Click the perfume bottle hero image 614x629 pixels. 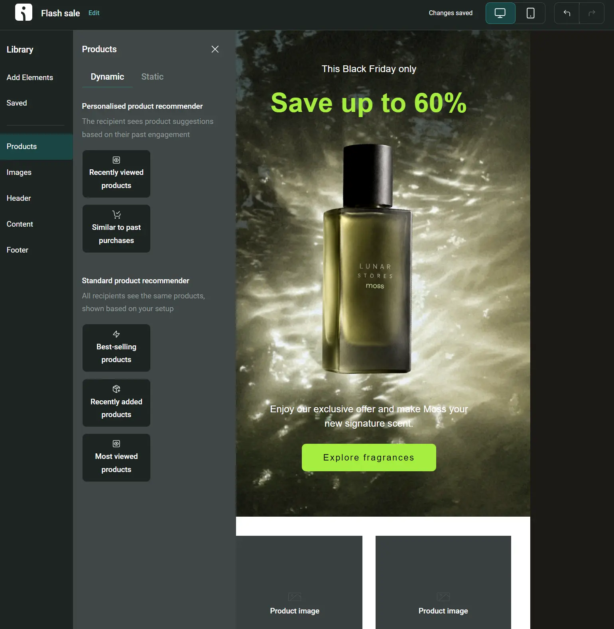(368, 259)
